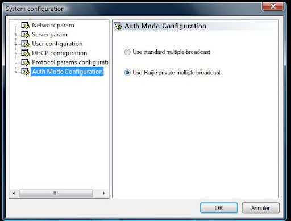Click the Network param tree icon

pos(25,25)
